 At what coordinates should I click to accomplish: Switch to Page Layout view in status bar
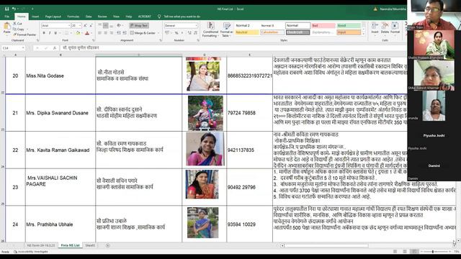coord(405,251)
